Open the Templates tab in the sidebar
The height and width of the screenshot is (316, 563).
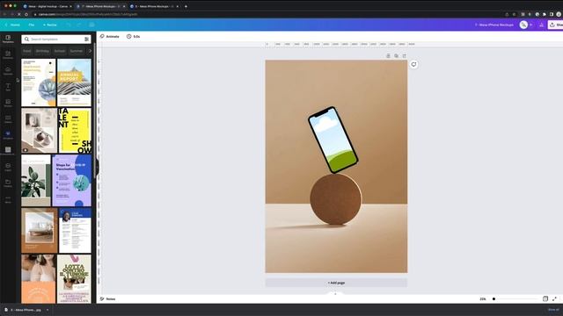point(8,39)
